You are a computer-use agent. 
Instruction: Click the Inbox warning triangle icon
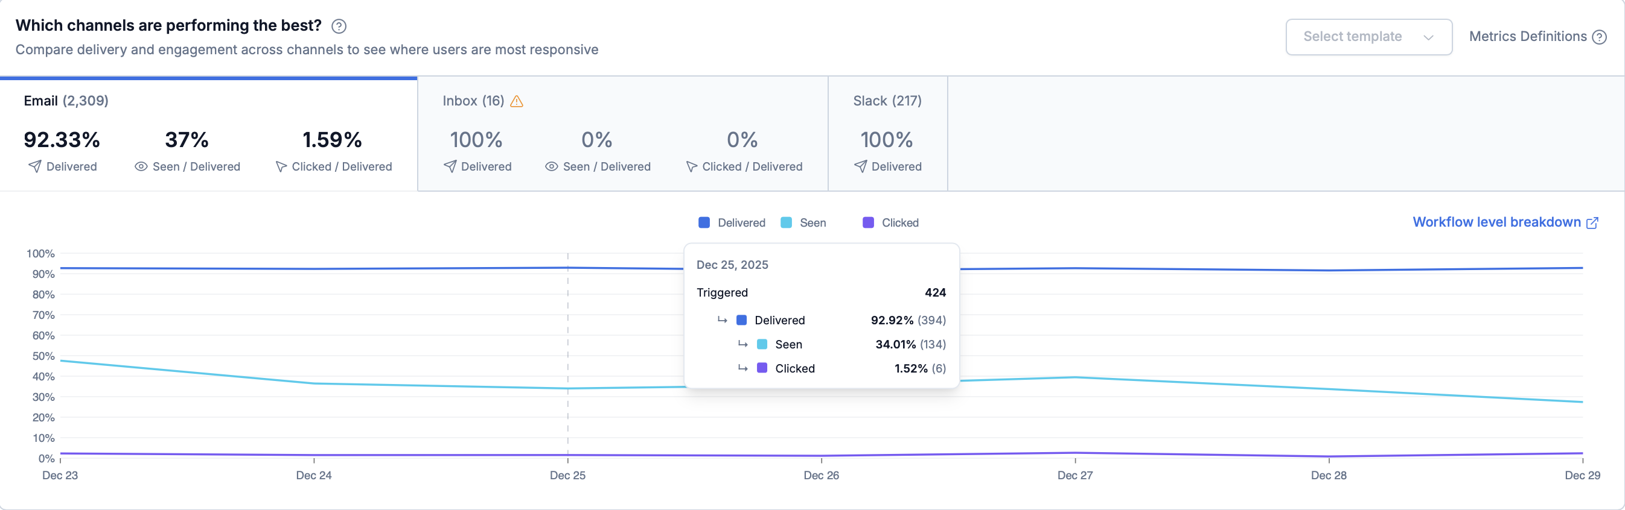pos(517,101)
